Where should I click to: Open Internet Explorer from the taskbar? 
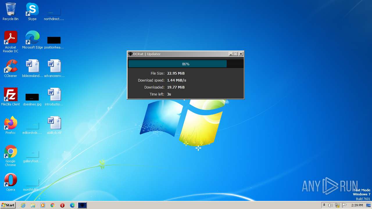tap(23, 205)
